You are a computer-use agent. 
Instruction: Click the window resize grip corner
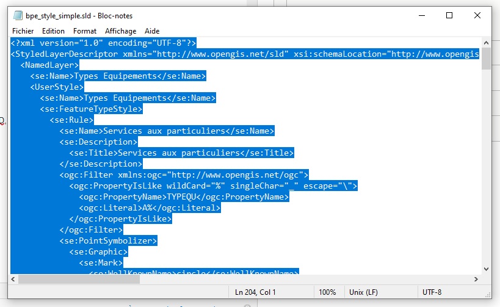488,295
